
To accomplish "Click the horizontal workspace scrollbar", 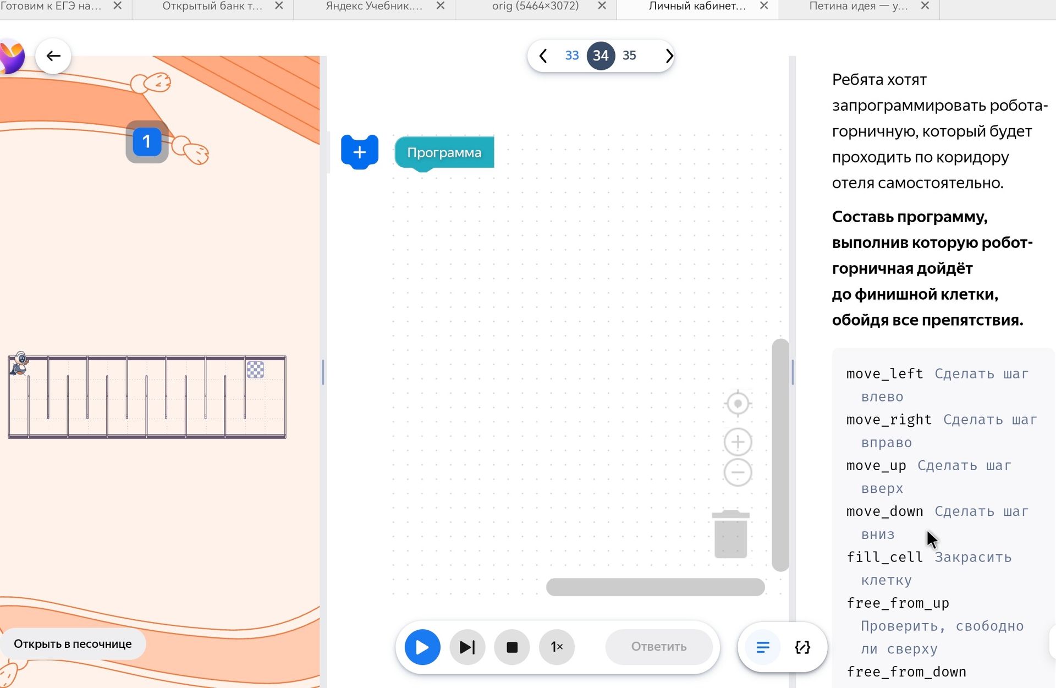I will (x=655, y=587).
